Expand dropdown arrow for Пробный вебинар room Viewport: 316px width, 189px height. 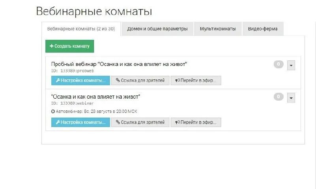(x=291, y=65)
